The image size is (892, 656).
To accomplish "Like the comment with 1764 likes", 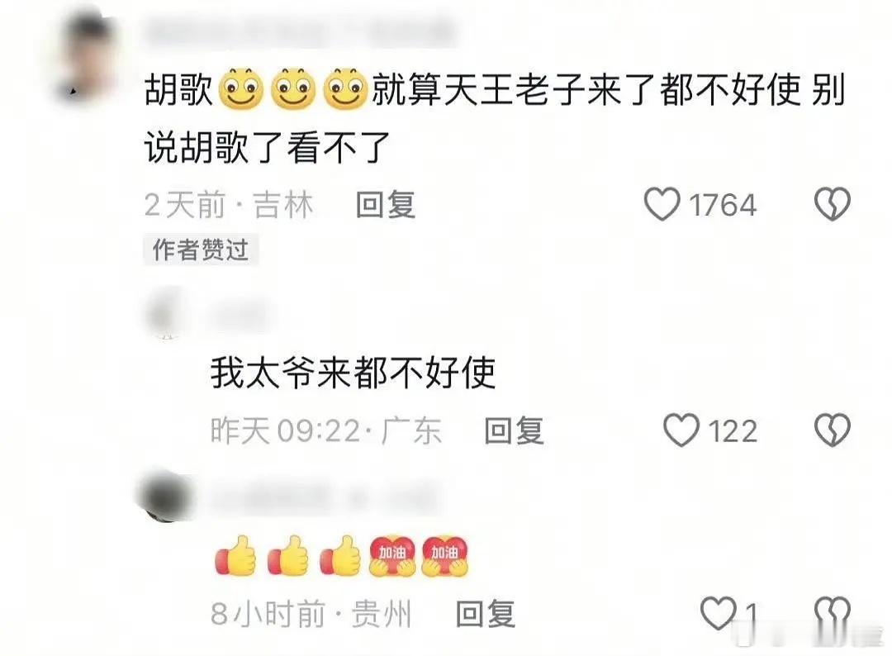I will point(662,204).
